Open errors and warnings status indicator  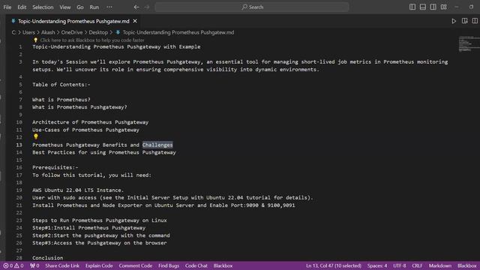13,265
